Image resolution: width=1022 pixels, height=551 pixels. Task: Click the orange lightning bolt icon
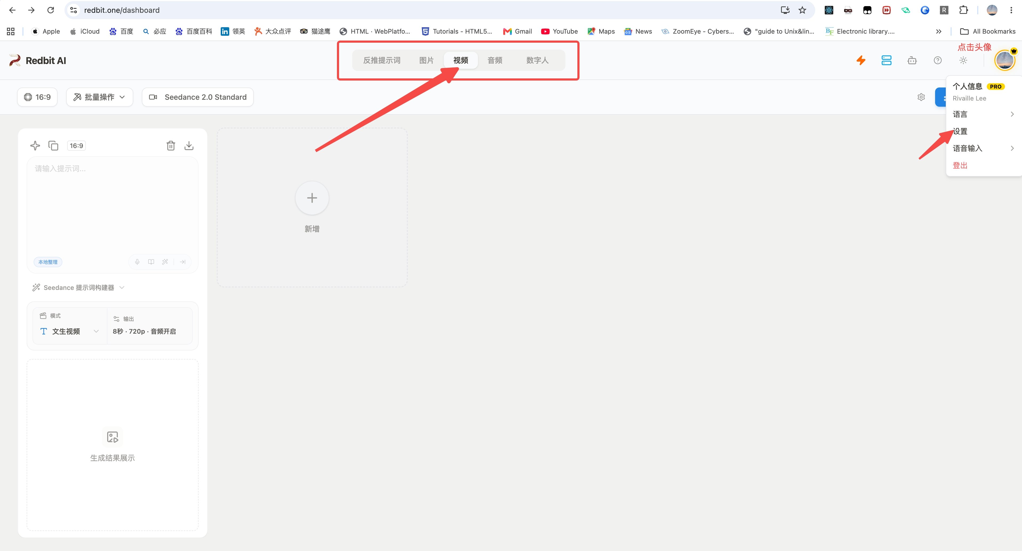tap(861, 60)
